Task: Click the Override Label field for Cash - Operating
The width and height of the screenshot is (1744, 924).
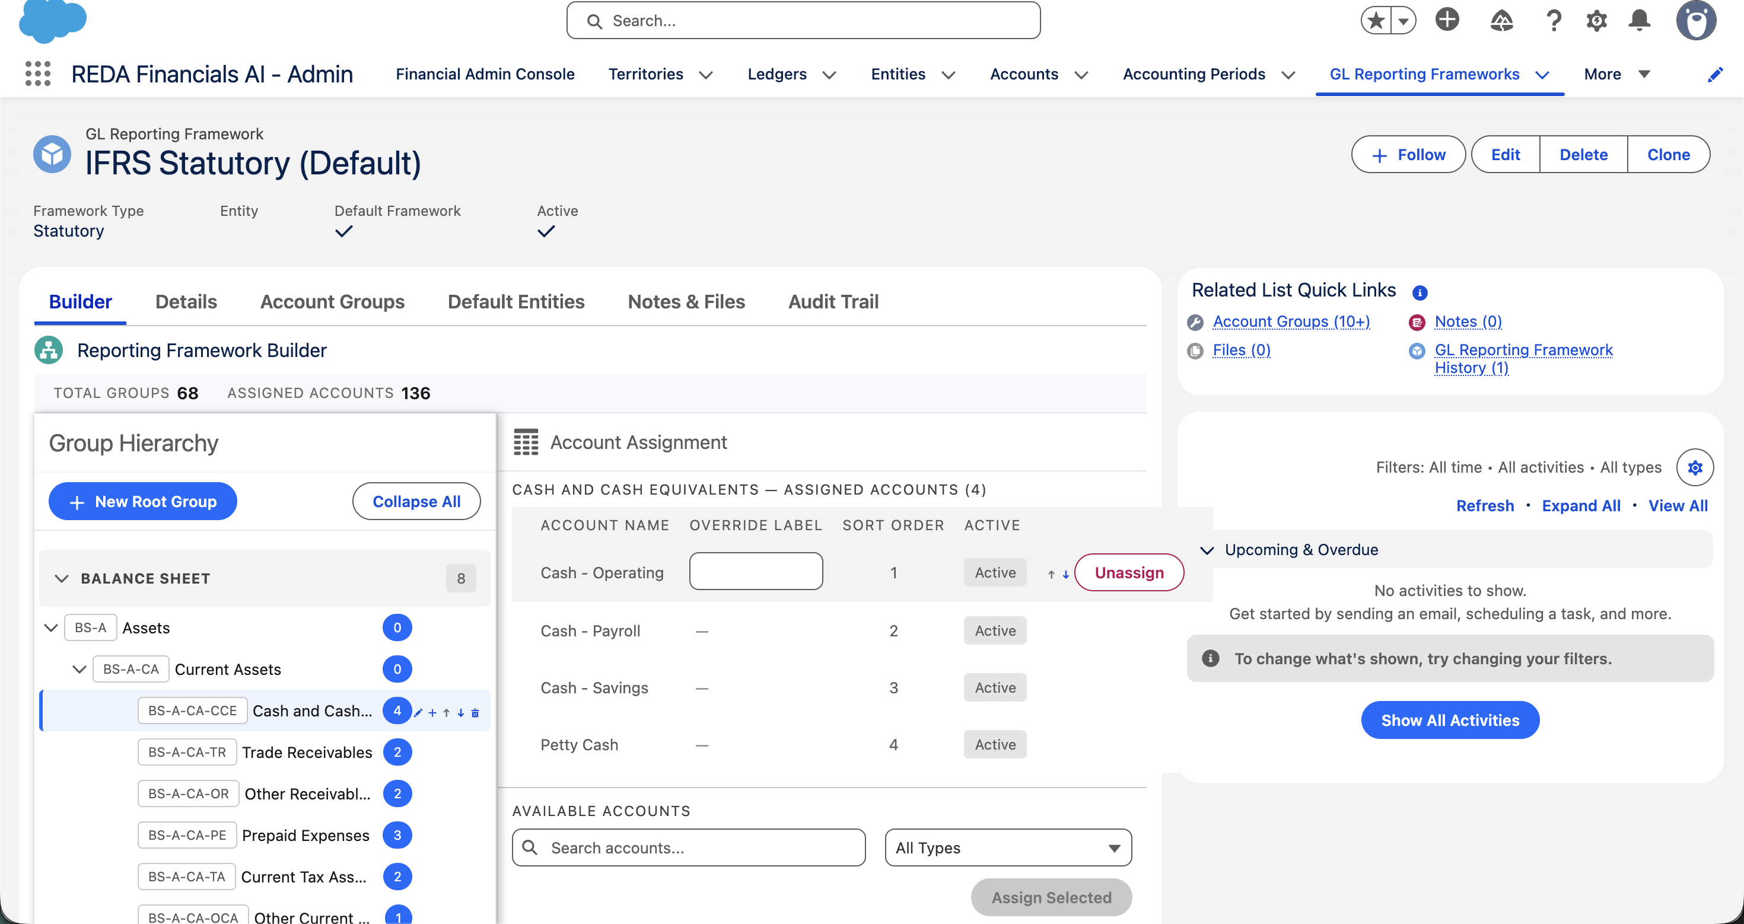Action: click(x=756, y=571)
